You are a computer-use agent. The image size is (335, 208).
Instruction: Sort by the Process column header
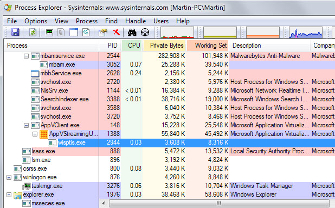pyautogui.click(x=51, y=45)
